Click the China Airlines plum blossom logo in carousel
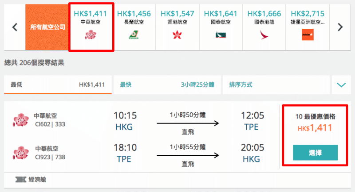 (91, 35)
